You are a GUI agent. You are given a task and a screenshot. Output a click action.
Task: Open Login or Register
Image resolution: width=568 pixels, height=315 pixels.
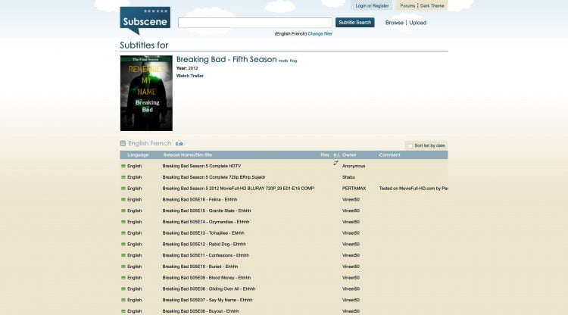[372, 6]
